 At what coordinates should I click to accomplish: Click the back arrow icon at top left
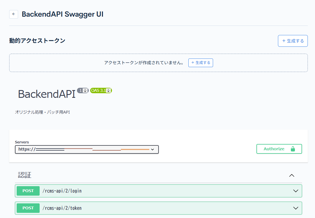point(13,14)
